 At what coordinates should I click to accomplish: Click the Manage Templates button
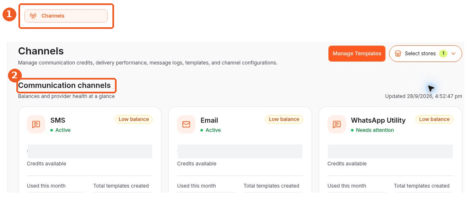(x=357, y=54)
